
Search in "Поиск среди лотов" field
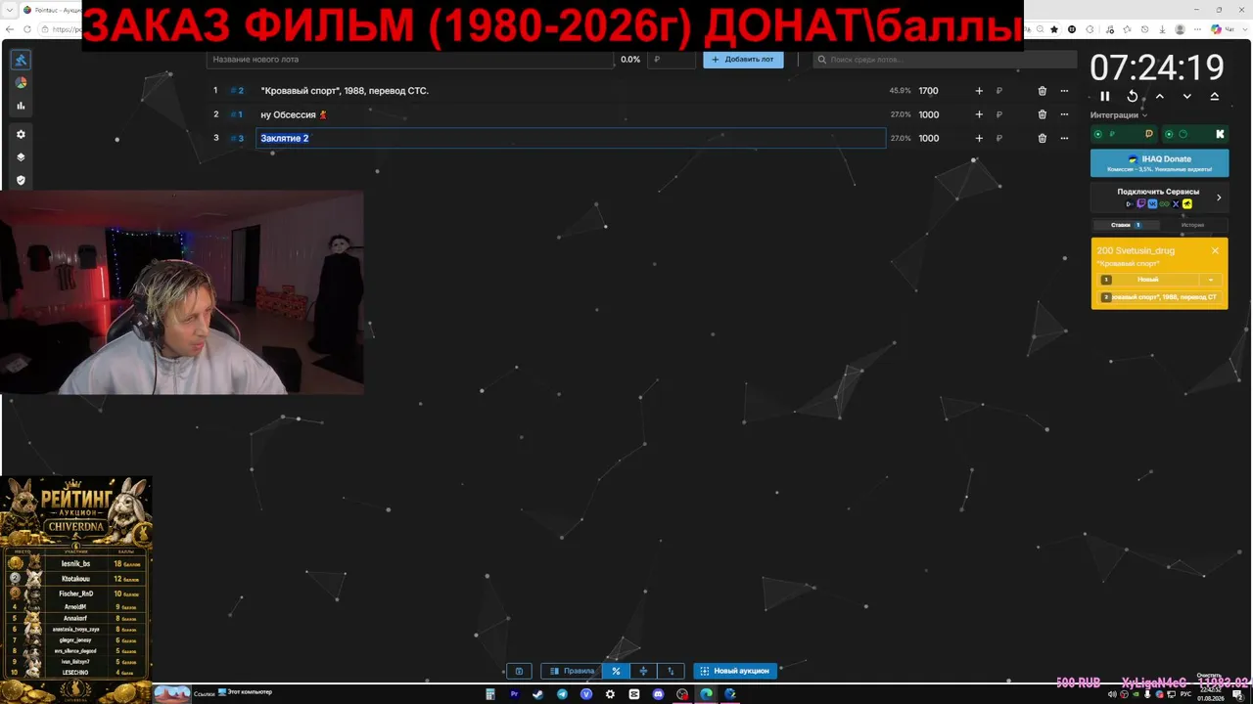(945, 60)
